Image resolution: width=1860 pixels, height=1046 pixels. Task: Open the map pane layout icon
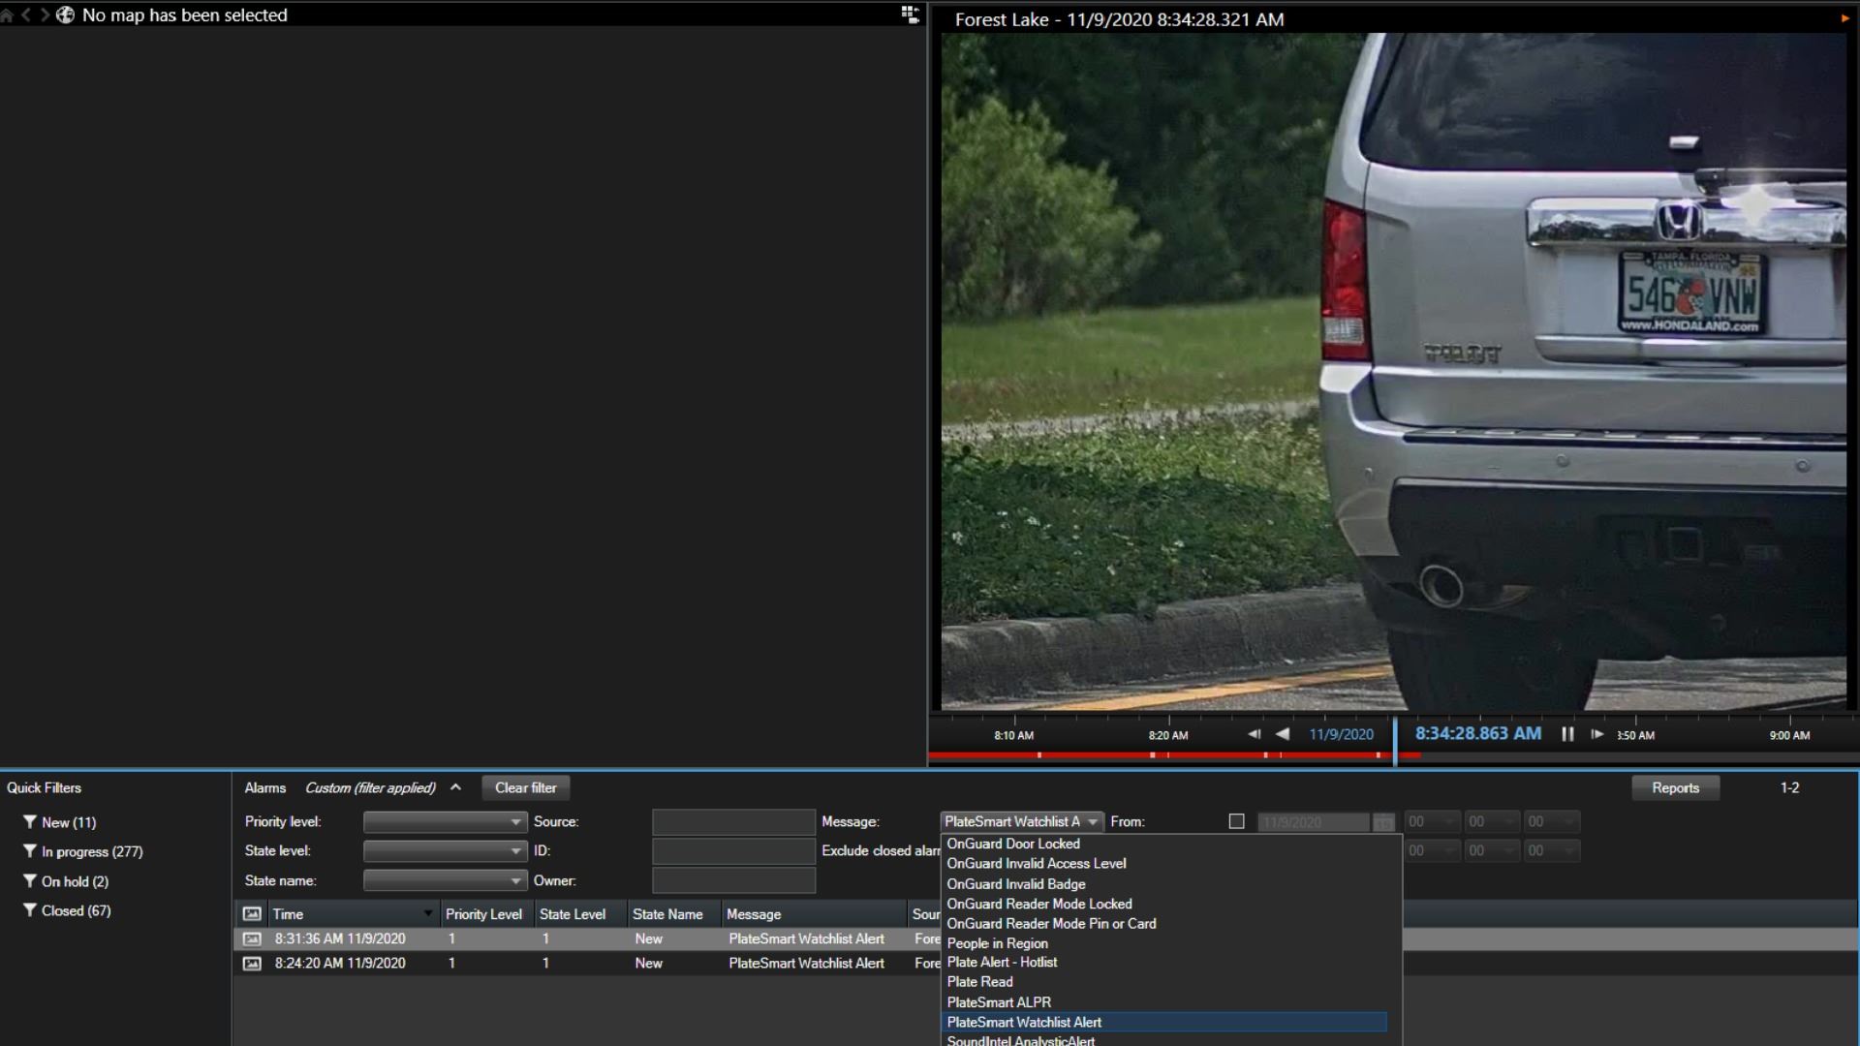coord(910,15)
